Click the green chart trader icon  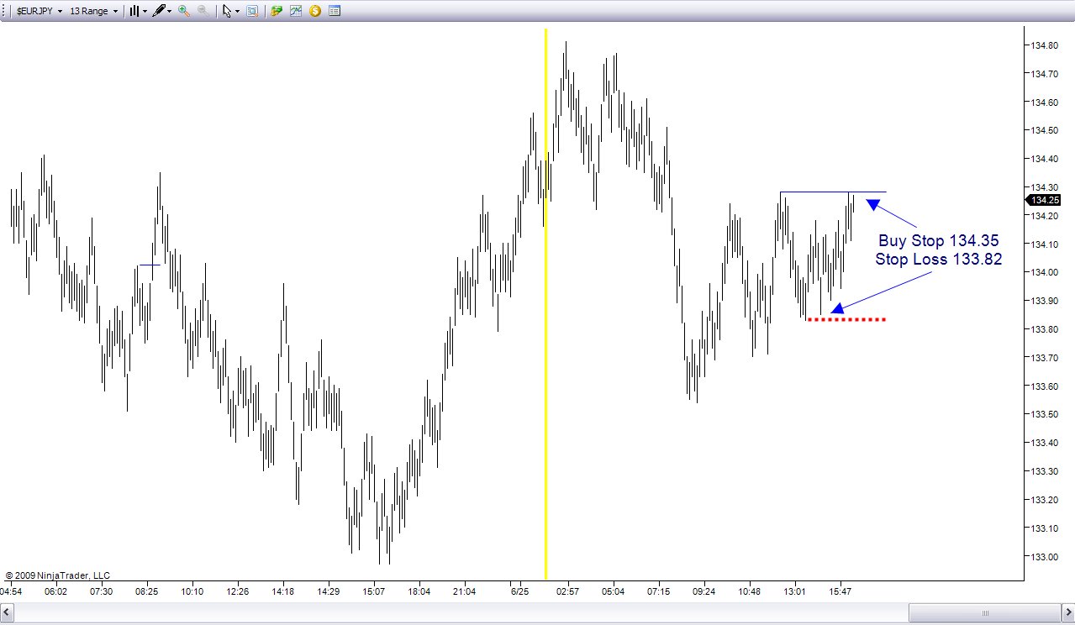click(276, 11)
